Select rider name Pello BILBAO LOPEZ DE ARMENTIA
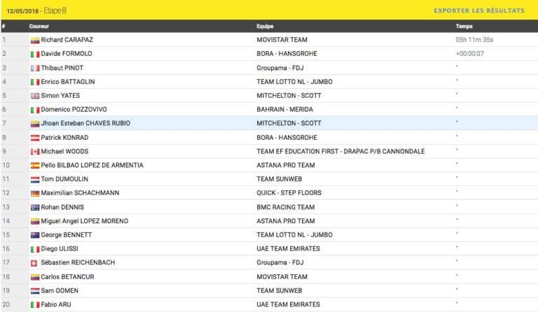 [x=92, y=165]
